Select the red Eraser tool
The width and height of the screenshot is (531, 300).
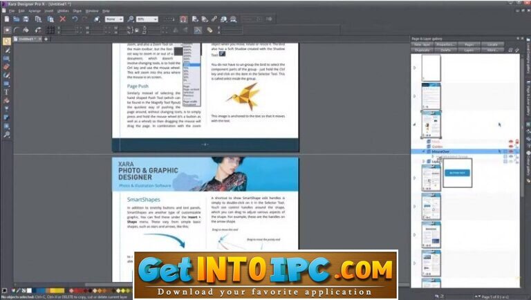(x=7, y=66)
